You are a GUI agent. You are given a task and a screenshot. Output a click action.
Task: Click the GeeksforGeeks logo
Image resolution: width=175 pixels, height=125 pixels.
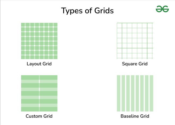coord(162,9)
